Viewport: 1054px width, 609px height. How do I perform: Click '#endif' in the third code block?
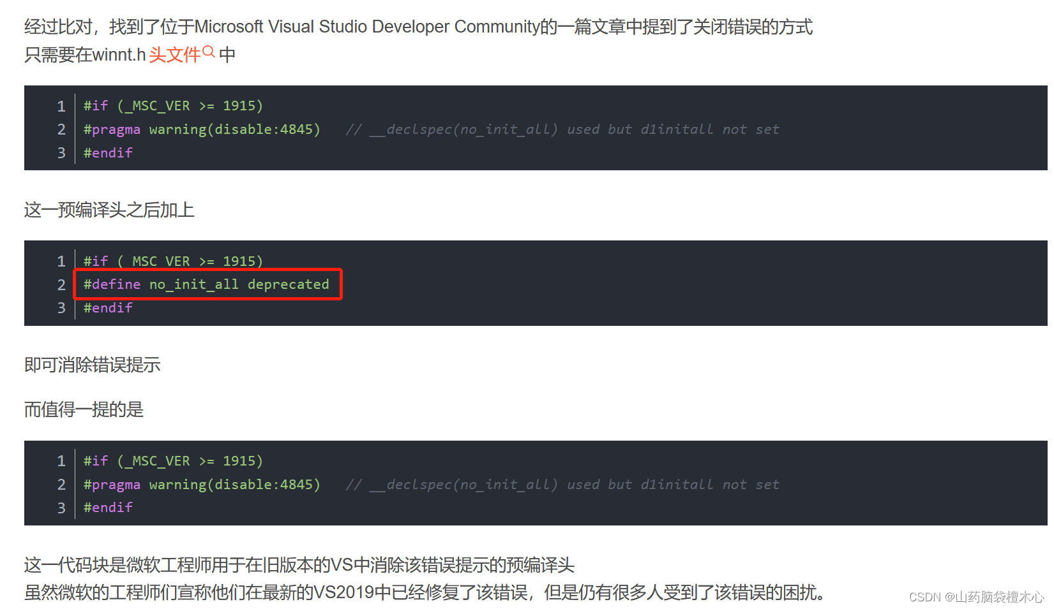108,508
